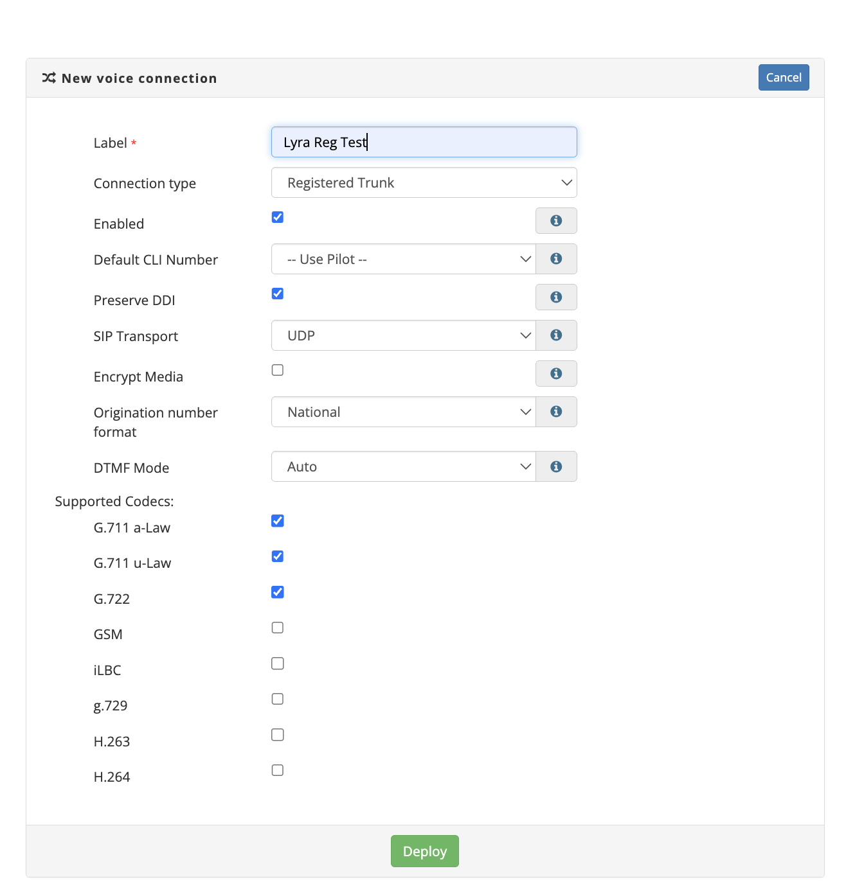The height and width of the screenshot is (889, 846).
Task: Open the Preserve DDI info icon
Action: [556, 297]
